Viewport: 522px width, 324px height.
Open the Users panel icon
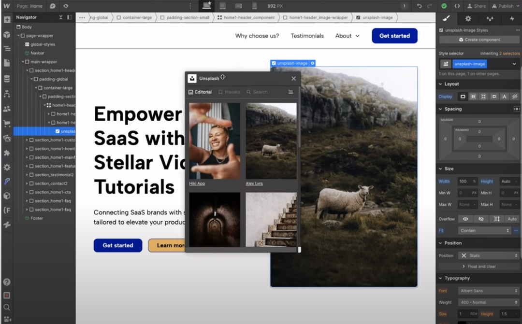point(7,109)
